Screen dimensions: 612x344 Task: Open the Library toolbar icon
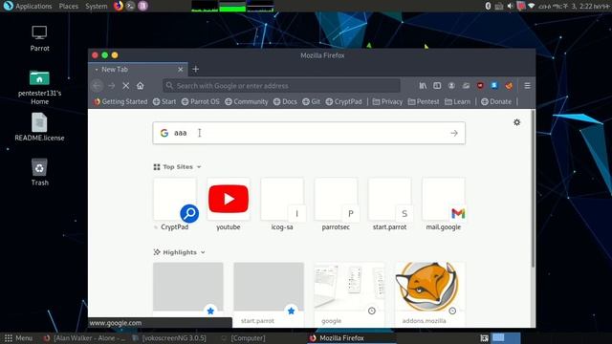pos(423,85)
